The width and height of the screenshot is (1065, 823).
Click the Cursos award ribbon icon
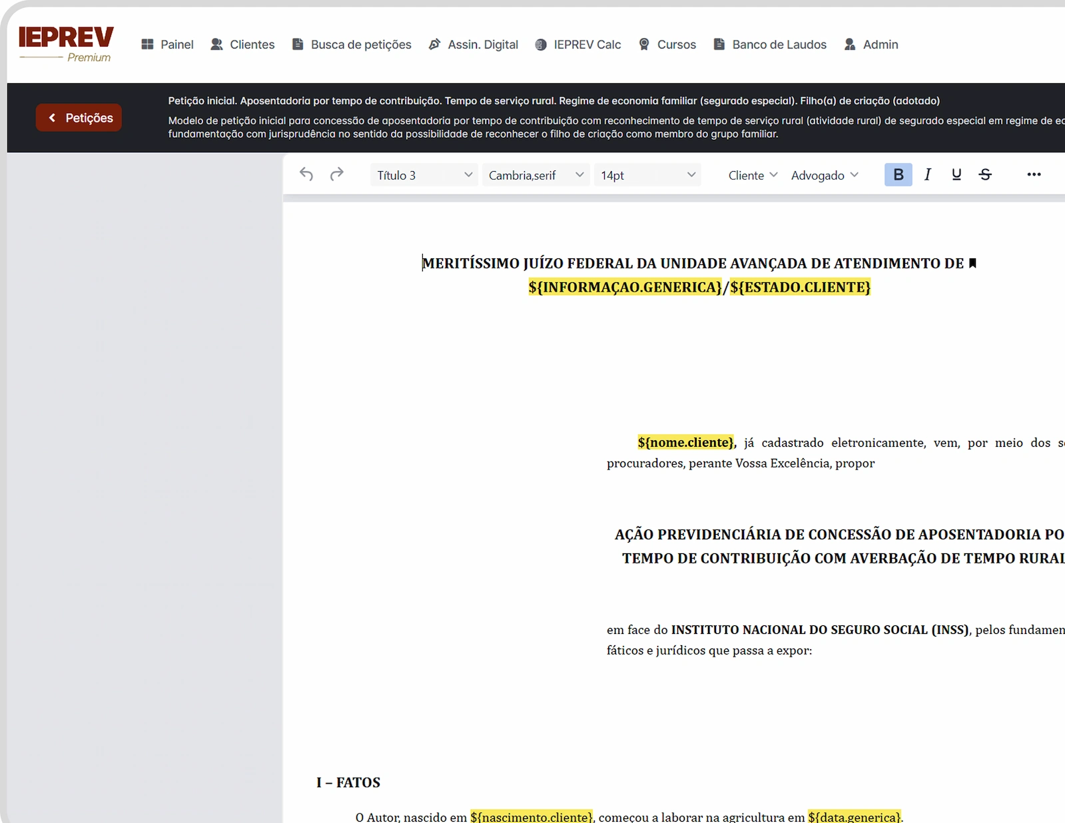pyautogui.click(x=644, y=45)
